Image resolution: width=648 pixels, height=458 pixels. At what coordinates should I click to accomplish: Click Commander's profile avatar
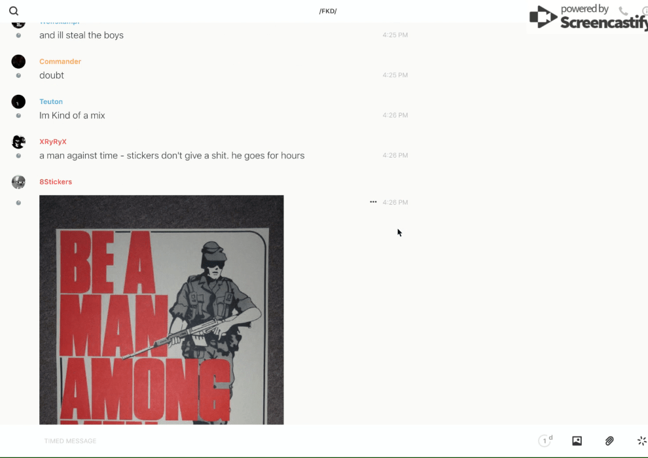[x=18, y=62]
